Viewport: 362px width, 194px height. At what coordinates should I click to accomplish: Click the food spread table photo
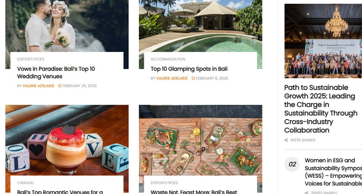(200, 140)
